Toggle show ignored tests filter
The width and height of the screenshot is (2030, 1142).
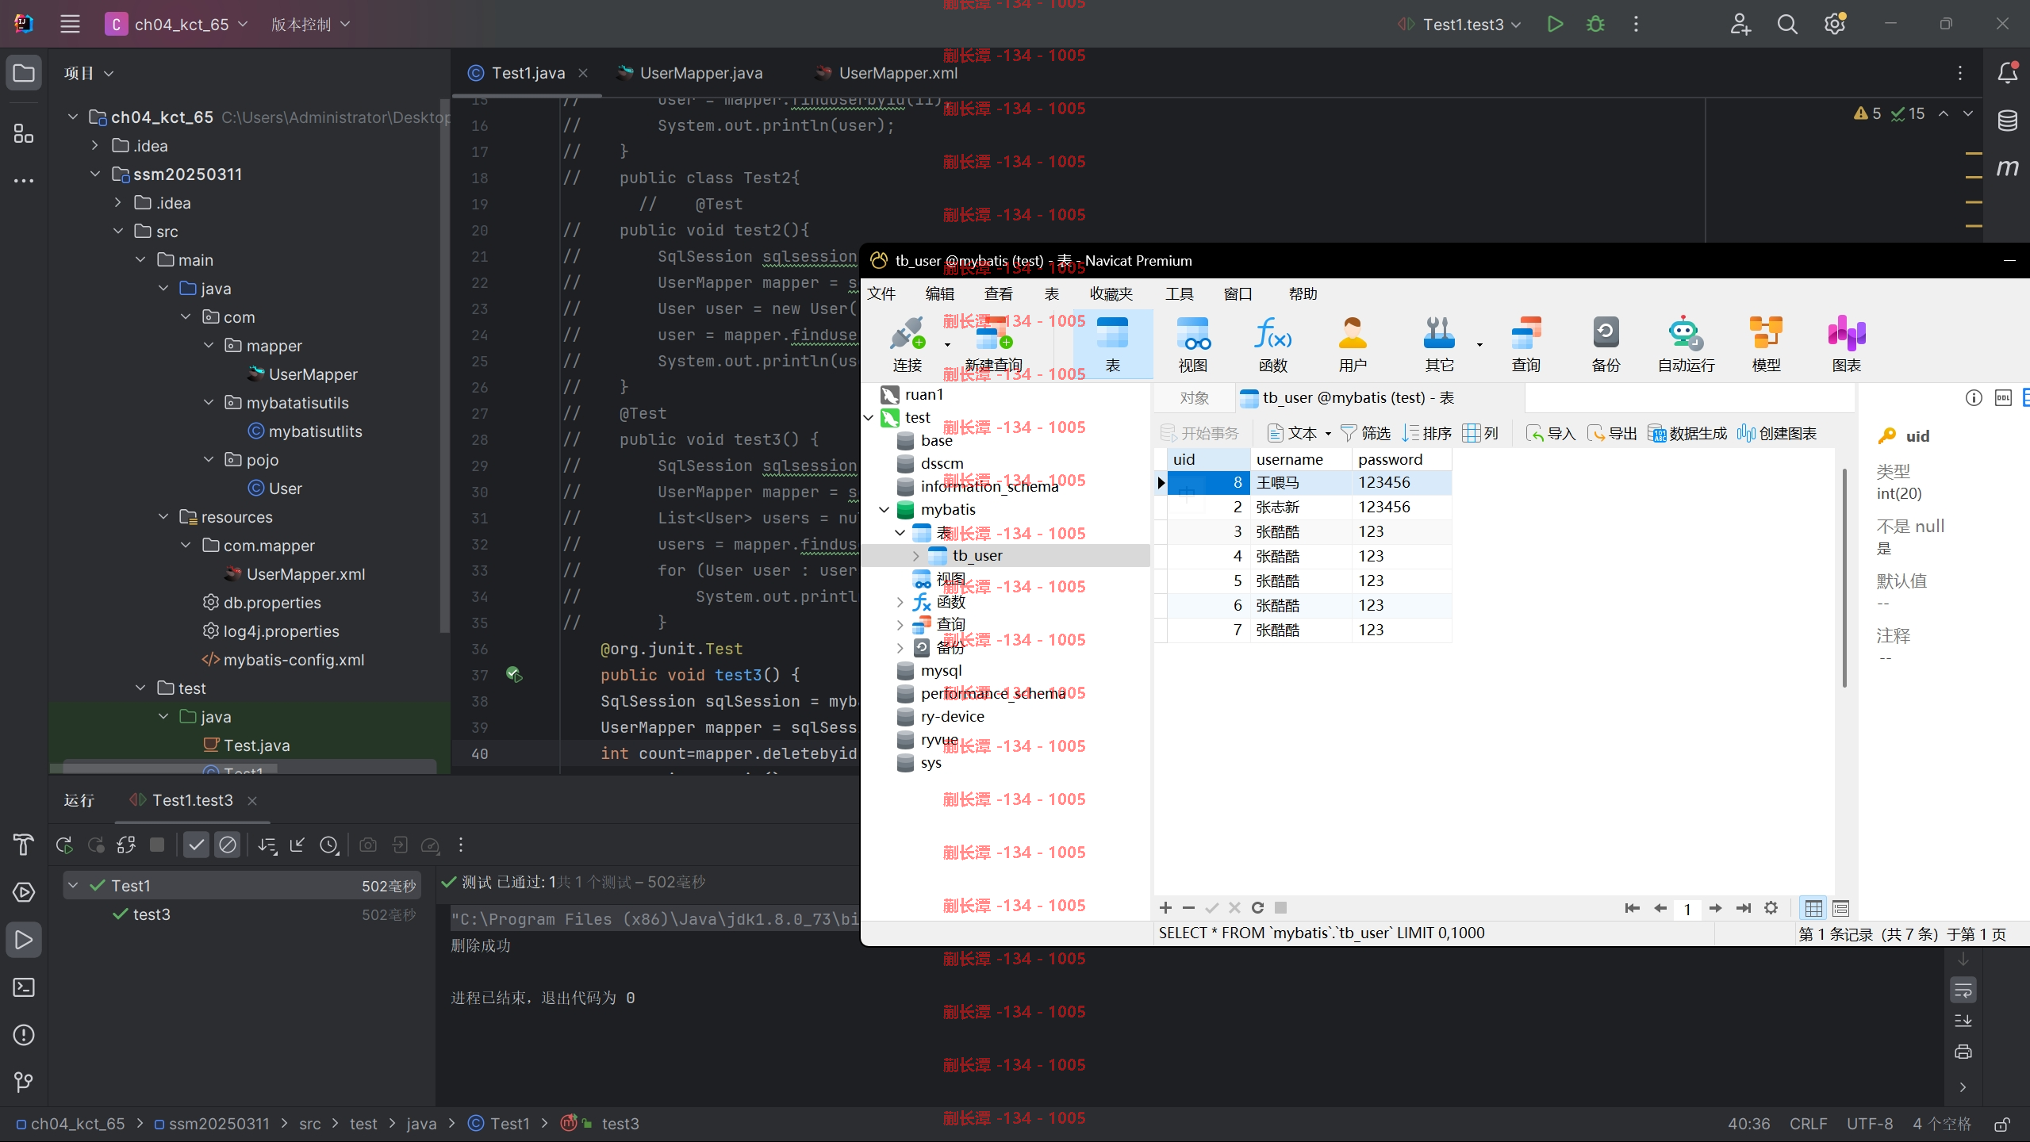[x=227, y=845]
